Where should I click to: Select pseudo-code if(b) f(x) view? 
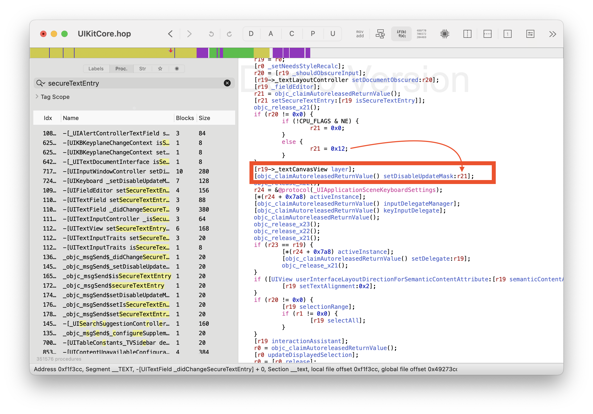401,34
